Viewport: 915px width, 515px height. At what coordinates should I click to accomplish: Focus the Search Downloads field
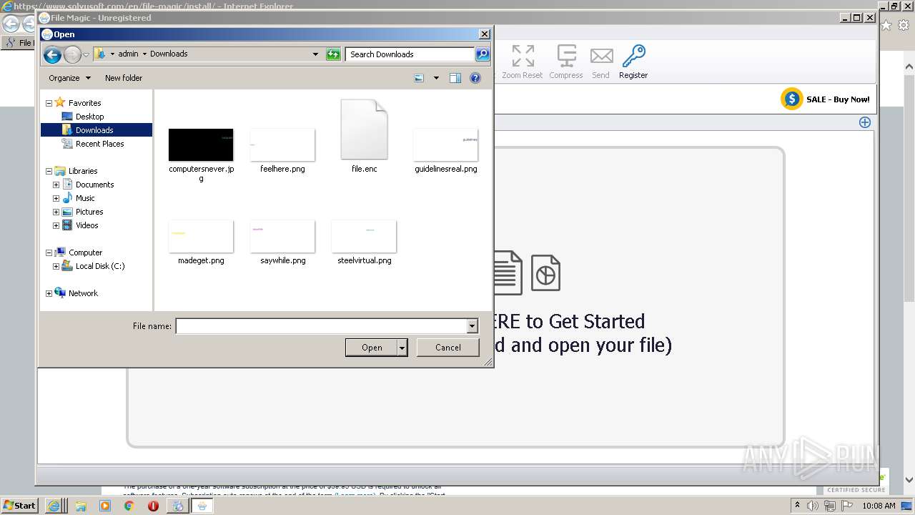pos(410,54)
